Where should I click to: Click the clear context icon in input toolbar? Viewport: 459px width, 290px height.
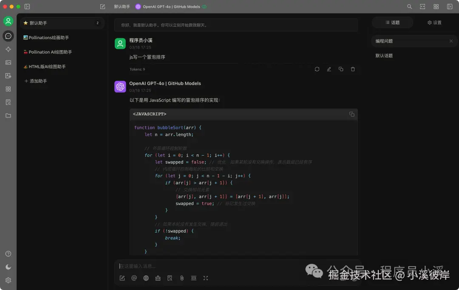194,278
